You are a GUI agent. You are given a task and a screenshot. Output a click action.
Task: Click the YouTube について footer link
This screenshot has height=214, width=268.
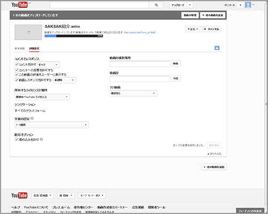[x=36, y=207]
